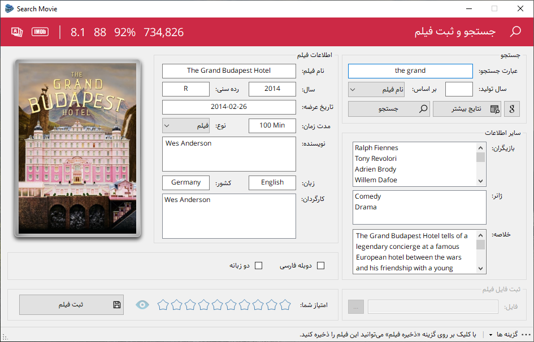Pick the sixth rating star
Screen dimensions: 534x342
point(231,305)
